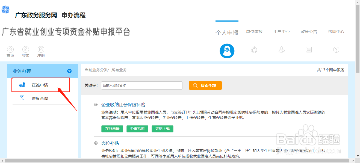
Task: Click the question-mark 帮助中心 step icon
Action: pos(336,50)
